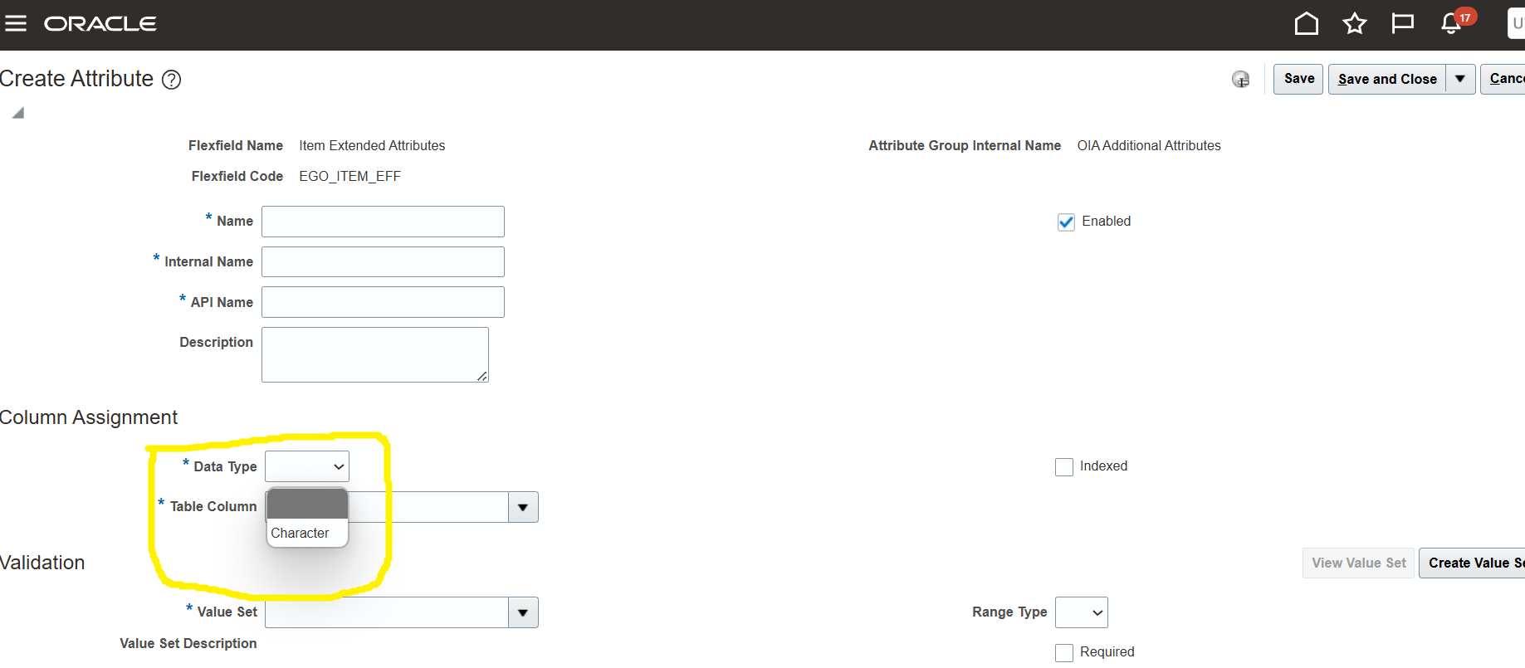Viewport: 1525px width, 668px height.
Task: Open the Range Type dropdown
Action: coord(1081,612)
